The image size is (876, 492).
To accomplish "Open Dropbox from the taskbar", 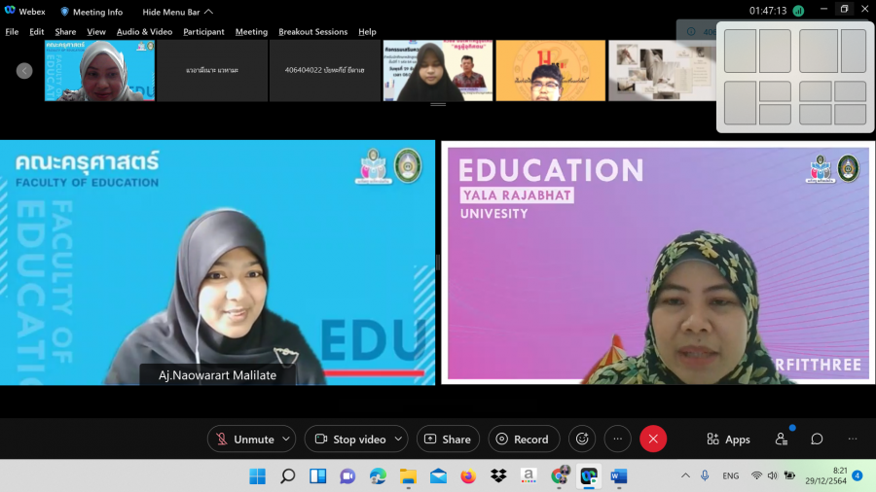I will [x=498, y=475].
